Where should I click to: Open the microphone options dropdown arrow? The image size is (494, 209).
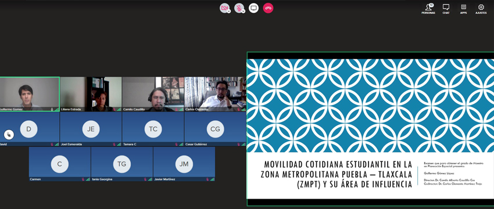coord(243,10)
